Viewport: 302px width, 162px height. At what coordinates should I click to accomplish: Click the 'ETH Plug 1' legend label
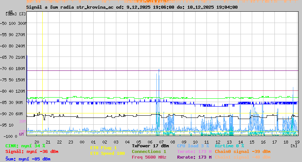[x=103, y=148]
